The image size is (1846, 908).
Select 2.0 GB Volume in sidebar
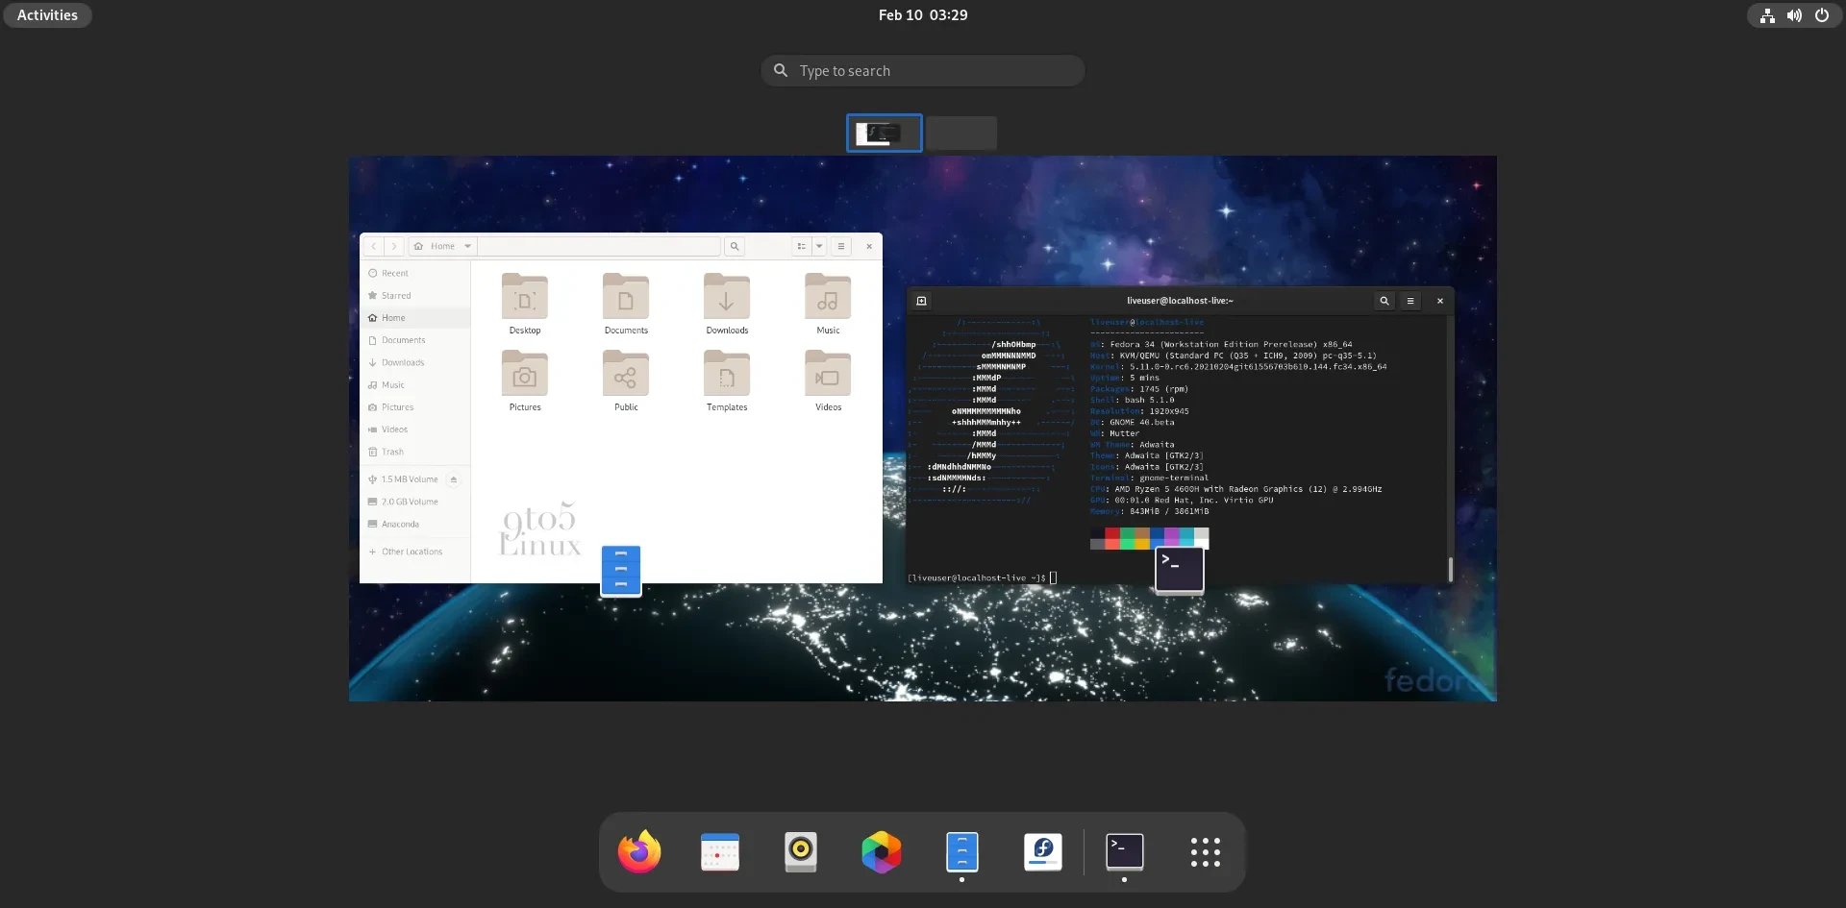(415, 502)
